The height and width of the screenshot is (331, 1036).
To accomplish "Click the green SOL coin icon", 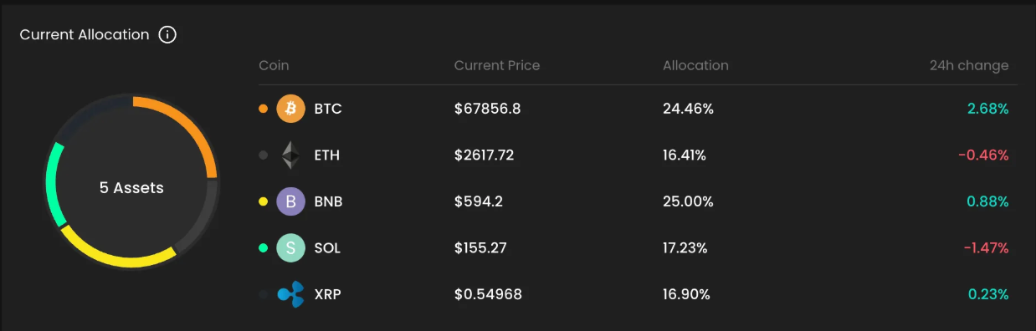I will click(291, 248).
